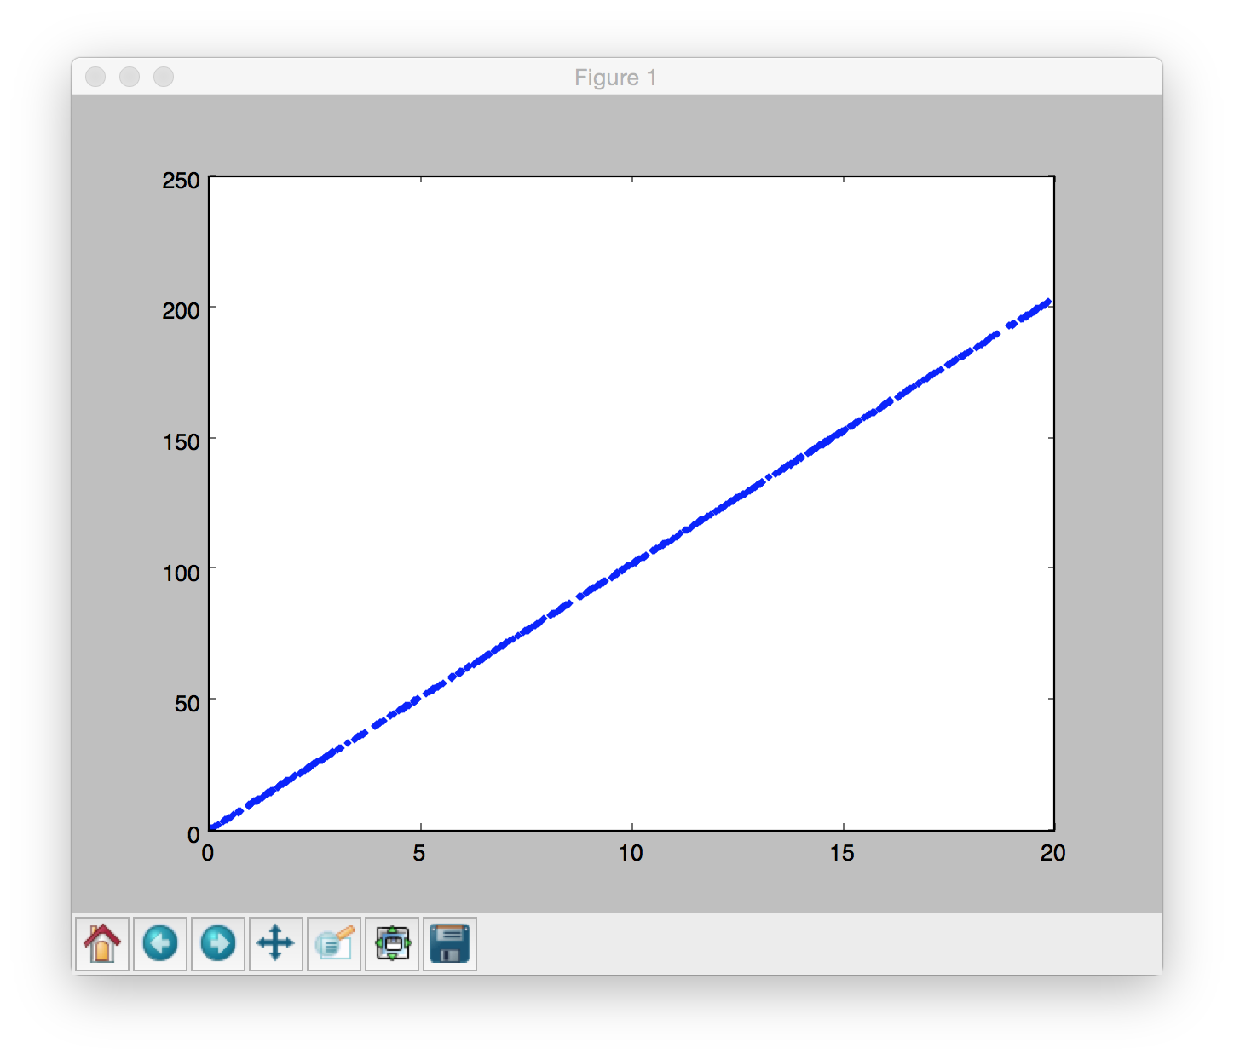Close the Figure 1 window
The height and width of the screenshot is (1060, 1234).
click(x=95, y=77)
